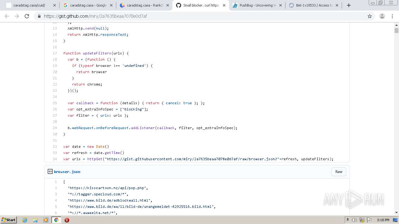399x224 pixels.
Task: Click the address bar URL
Action: [95, 16]
